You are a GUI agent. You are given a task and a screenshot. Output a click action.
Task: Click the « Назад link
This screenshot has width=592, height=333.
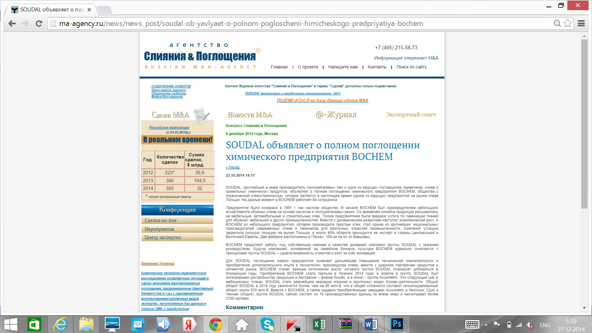pyautogui.click(x=232, y=167)
